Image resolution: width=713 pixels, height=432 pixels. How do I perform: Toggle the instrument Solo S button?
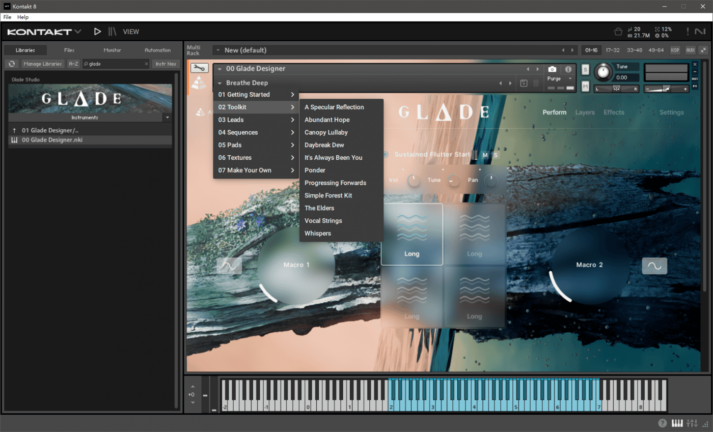pyautogui.click(x=585, y=70)
